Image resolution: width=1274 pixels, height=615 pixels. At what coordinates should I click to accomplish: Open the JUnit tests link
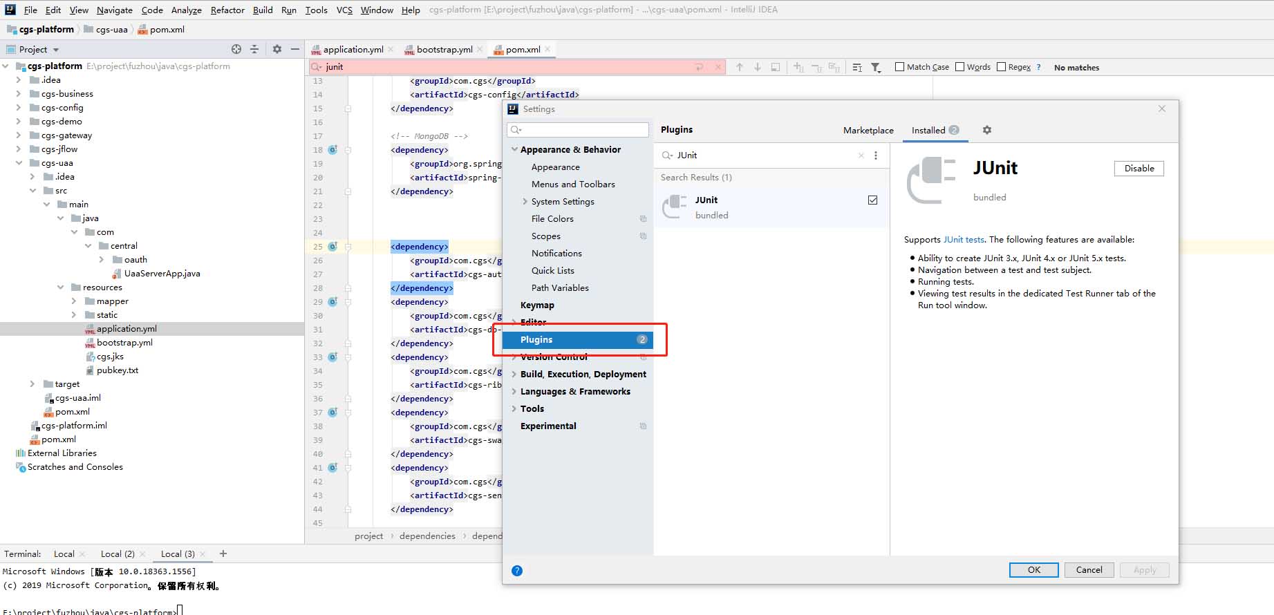(964, 240)
